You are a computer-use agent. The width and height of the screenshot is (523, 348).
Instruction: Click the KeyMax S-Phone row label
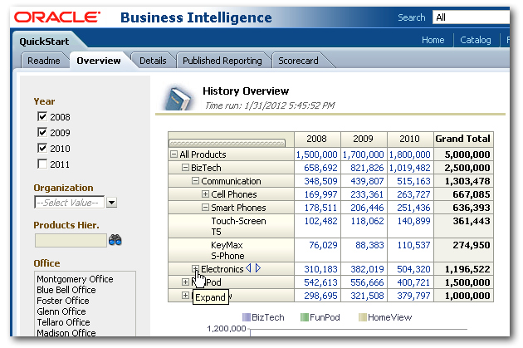[x=227, y=250]
